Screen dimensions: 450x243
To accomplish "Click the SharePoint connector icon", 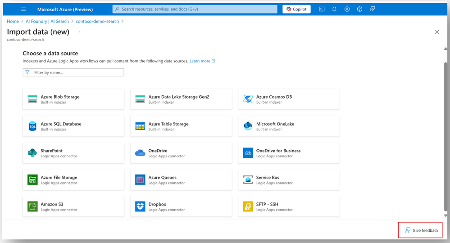I will pyautogui.click(x=32, y=153).
